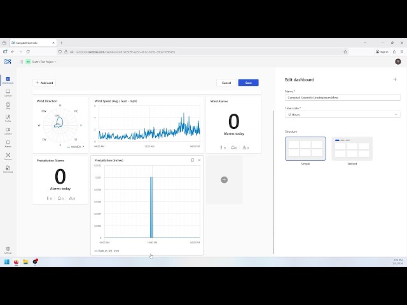Click the WindDir legend entry
407x305 pixels.
click(75, 147)
